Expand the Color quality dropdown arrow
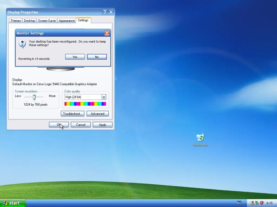Screen dimensions: 277x207 coord(104,97)
